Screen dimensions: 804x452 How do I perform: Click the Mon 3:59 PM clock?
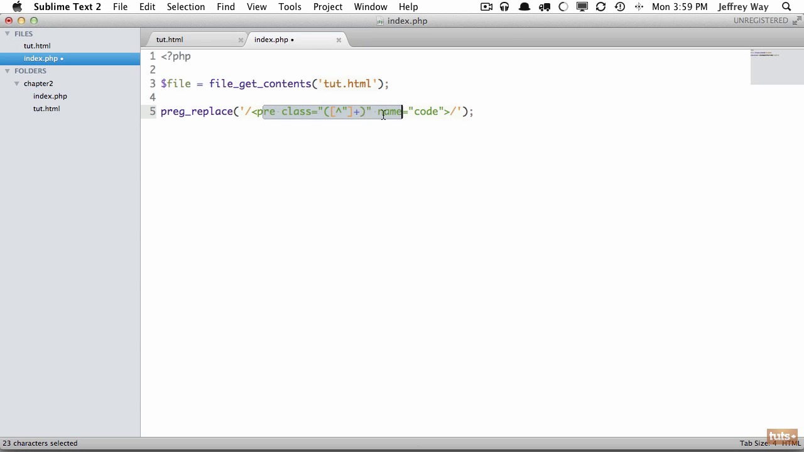tap(680, 7)
